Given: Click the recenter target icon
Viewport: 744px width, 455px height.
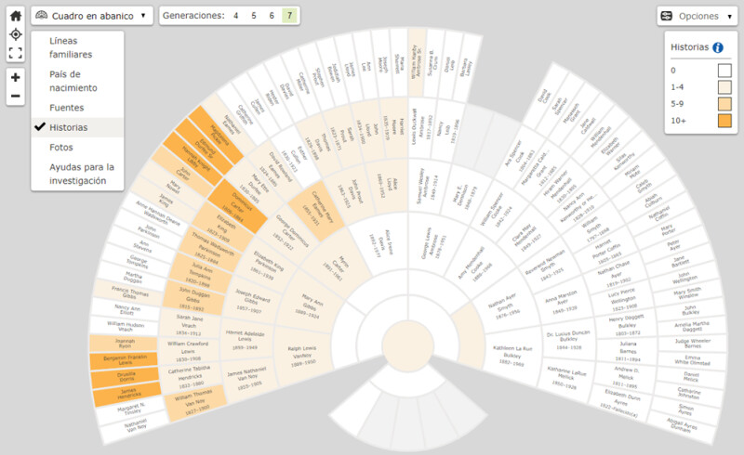Looking at the screenshot, I should pos(16,34).
